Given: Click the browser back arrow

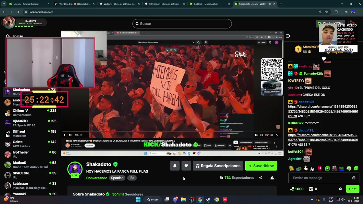Looking at the screenshot, I should 4,12.
